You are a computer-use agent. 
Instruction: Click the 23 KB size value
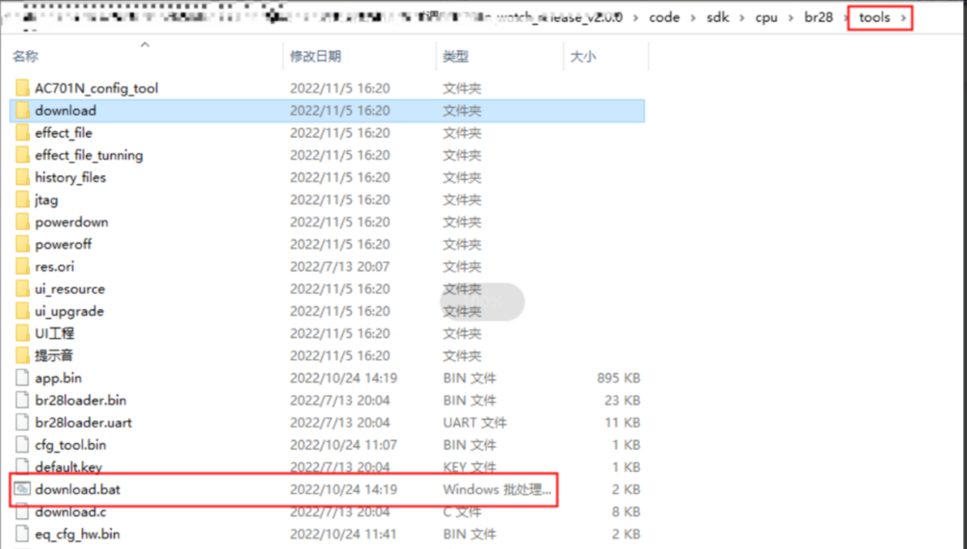pyautogui.click(x=622, y=400)
